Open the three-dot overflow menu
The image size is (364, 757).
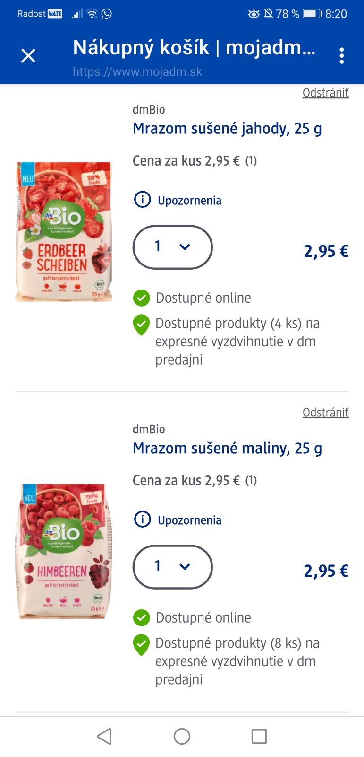click(x=341, y=56)
